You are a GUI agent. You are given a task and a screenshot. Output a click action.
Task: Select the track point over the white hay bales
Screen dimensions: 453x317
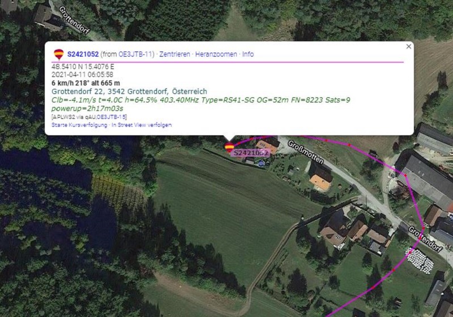click(x=409, y=253)
